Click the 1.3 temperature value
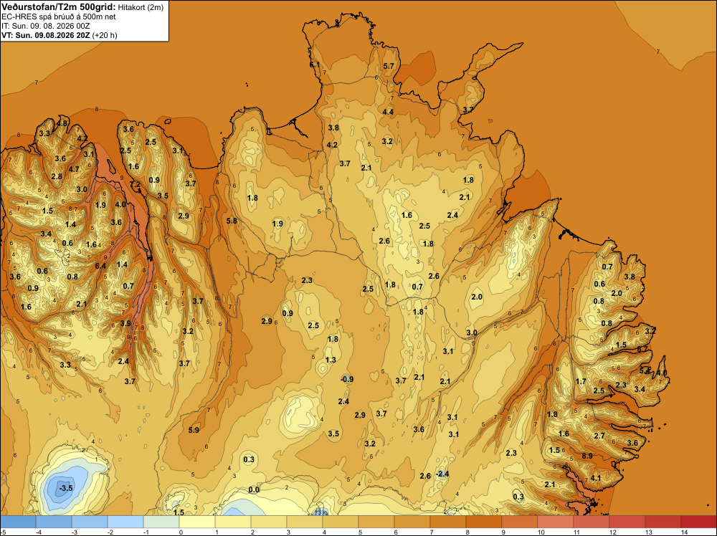Viewport: 717px width, 536px height. (331, 360)
